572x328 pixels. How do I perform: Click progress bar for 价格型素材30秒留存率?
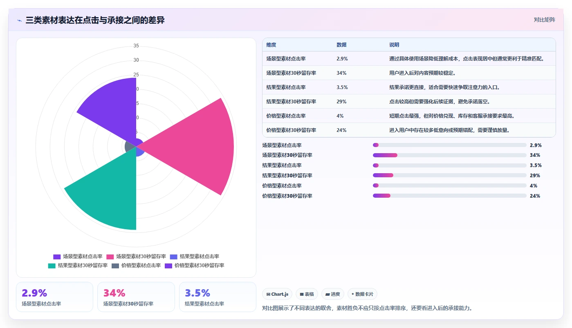pos(450,196)
